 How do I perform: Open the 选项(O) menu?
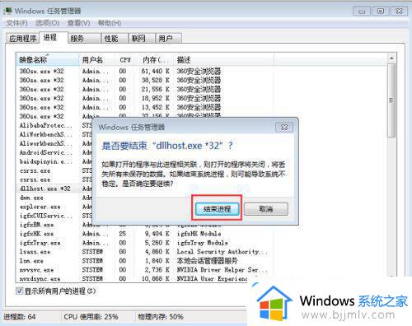pos(48,23)
